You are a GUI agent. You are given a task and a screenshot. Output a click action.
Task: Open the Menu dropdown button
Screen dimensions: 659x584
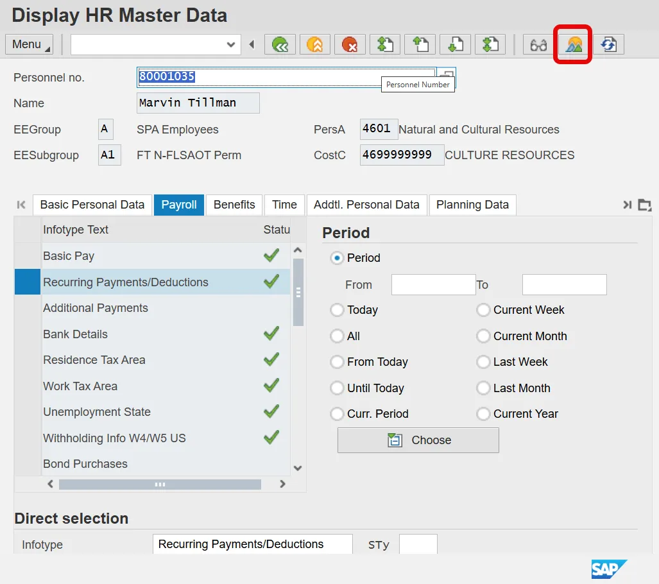pos(29,44)
